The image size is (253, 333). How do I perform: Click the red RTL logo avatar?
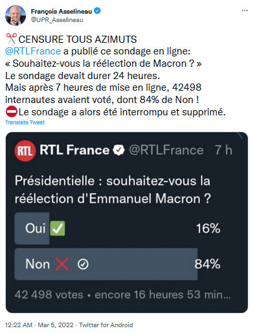pos(25,151)
